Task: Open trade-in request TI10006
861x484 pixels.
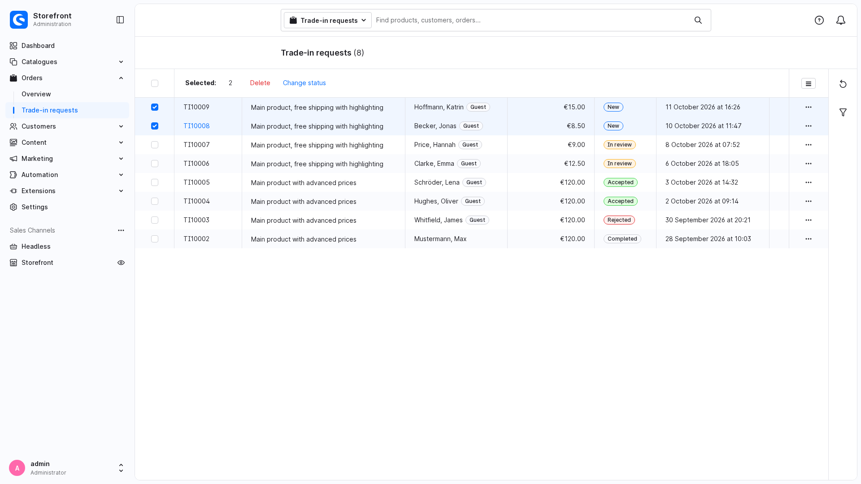Action: (x=196, y=164)
